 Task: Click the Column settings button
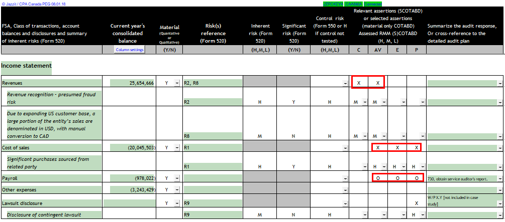130,50
